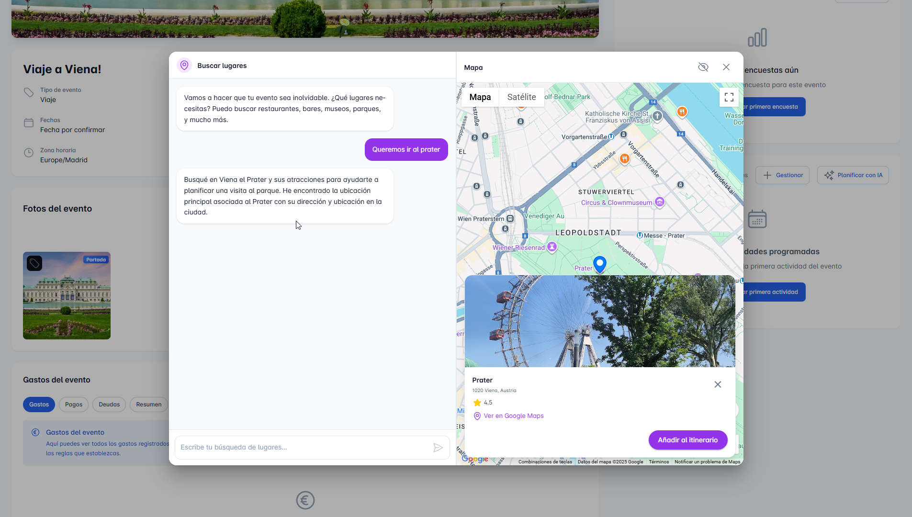The image size is (912, 517).
Task: Click the Fechas calendar icon
Action: [x=29, y=123]
